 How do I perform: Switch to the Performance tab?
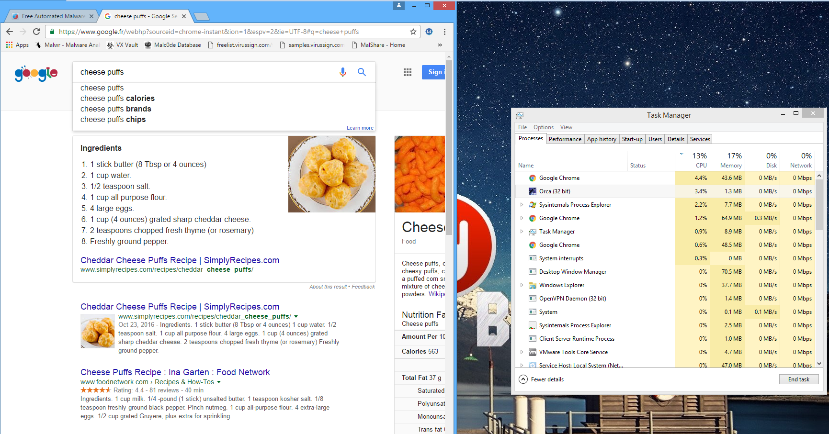[565, 139]
